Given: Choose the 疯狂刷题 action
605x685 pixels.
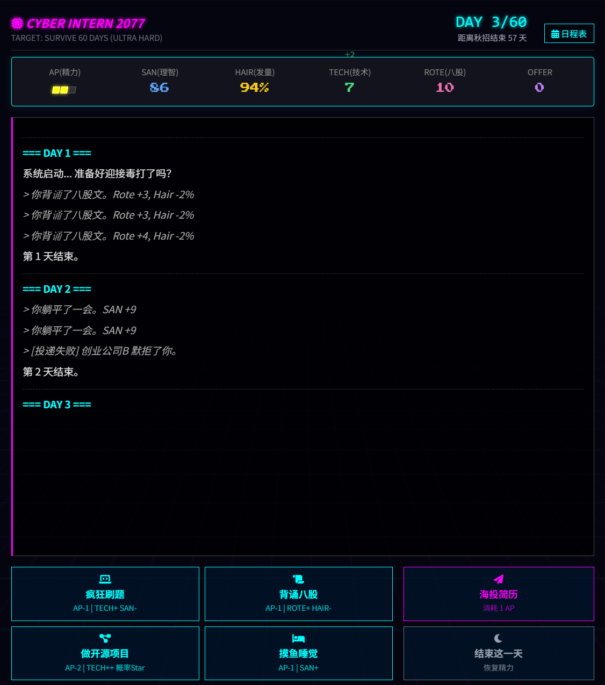Looking at the screenshot, I should click(105, 594).
